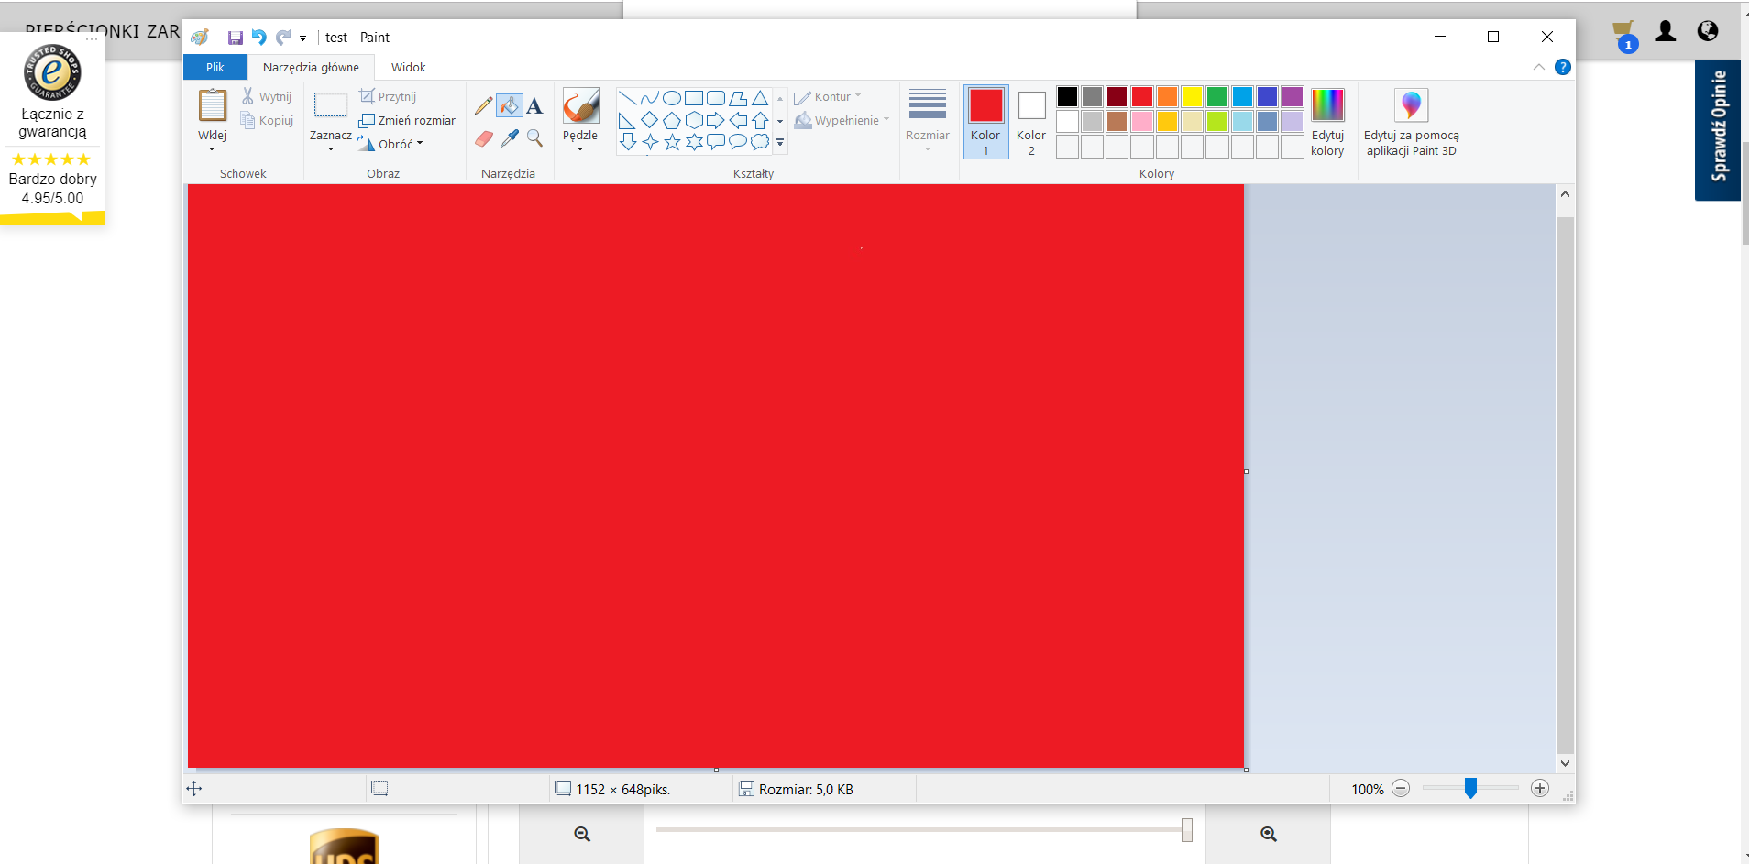Open the user account icon in browser
The image size is (1749, 864).
tap(1666, 31)
